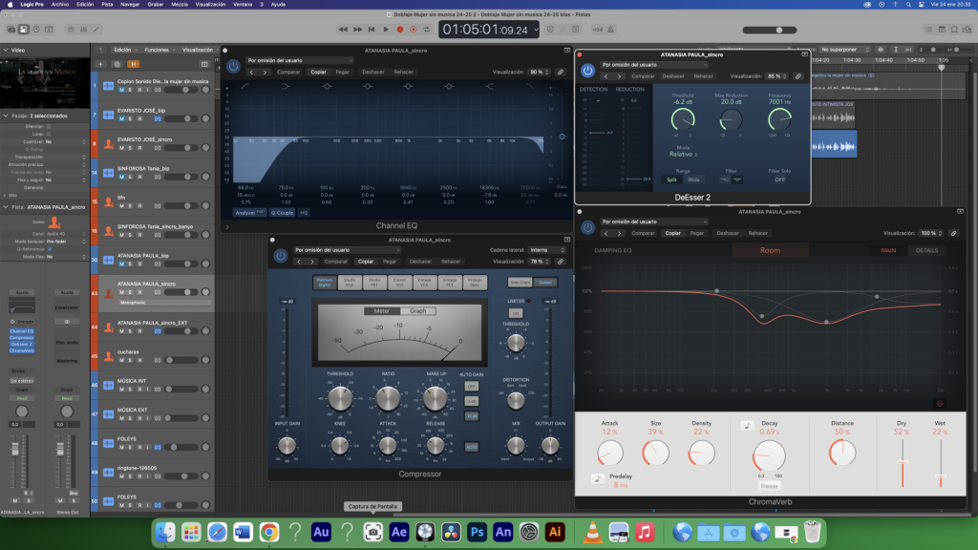Click the Freeze button in ChromaVerb

click(769, 485)
